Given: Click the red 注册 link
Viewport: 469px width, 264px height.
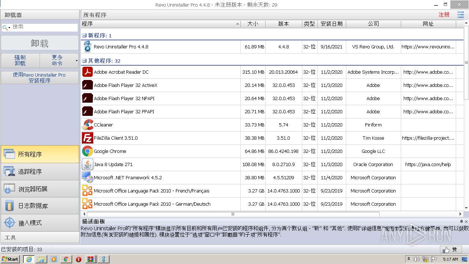Looking at the screenshot, I should coord(444,15).
